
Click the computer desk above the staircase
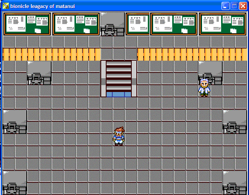click(113, 24)
